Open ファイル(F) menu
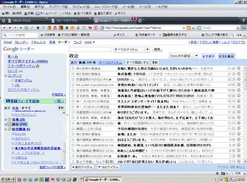Screen dimensions: 247x183 click(x=9, y=7)
